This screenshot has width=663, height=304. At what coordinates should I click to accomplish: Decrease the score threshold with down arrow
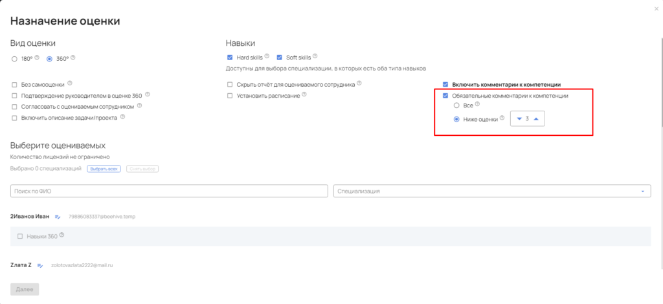pos(519,119)
